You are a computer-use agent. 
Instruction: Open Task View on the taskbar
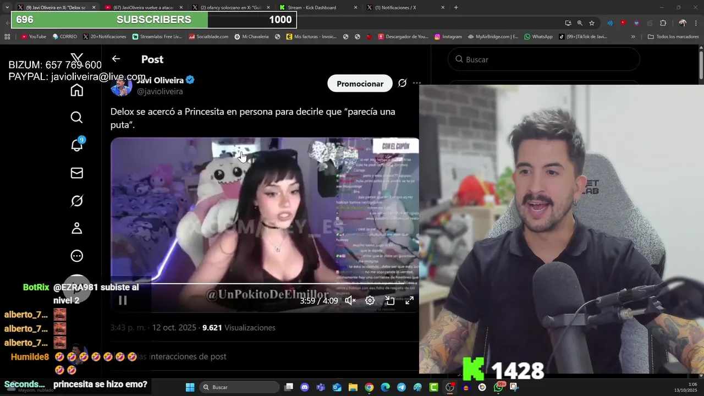(289, 387)
